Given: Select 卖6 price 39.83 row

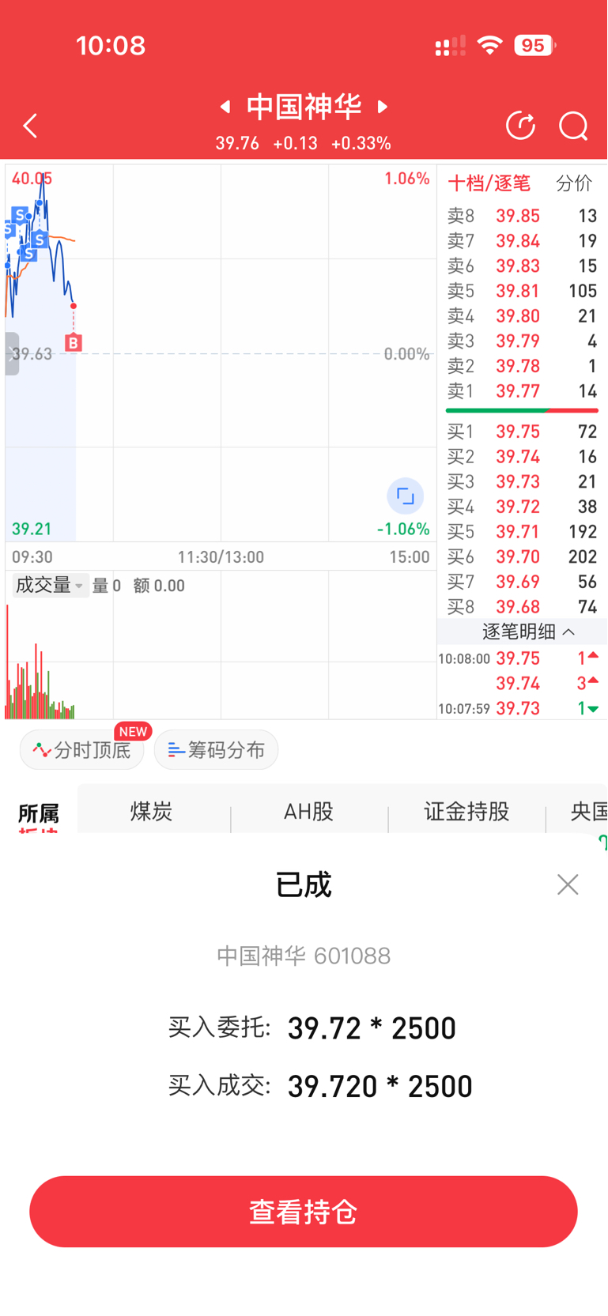Looking at the screenshot, I should pyautogui.click(x=522, y=266).
